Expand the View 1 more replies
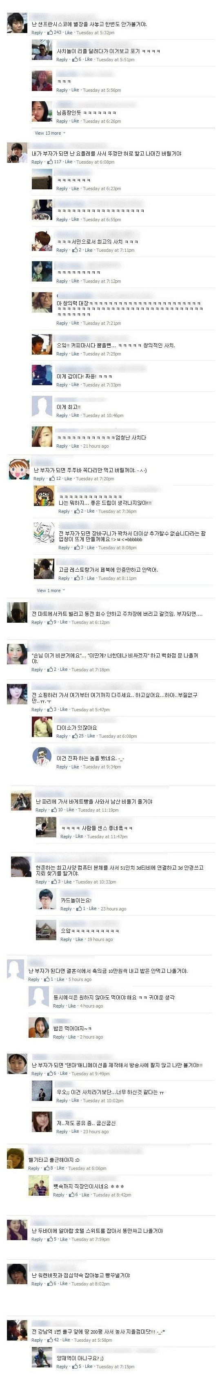Screen dimensions: 220x1385 [49, 590]
